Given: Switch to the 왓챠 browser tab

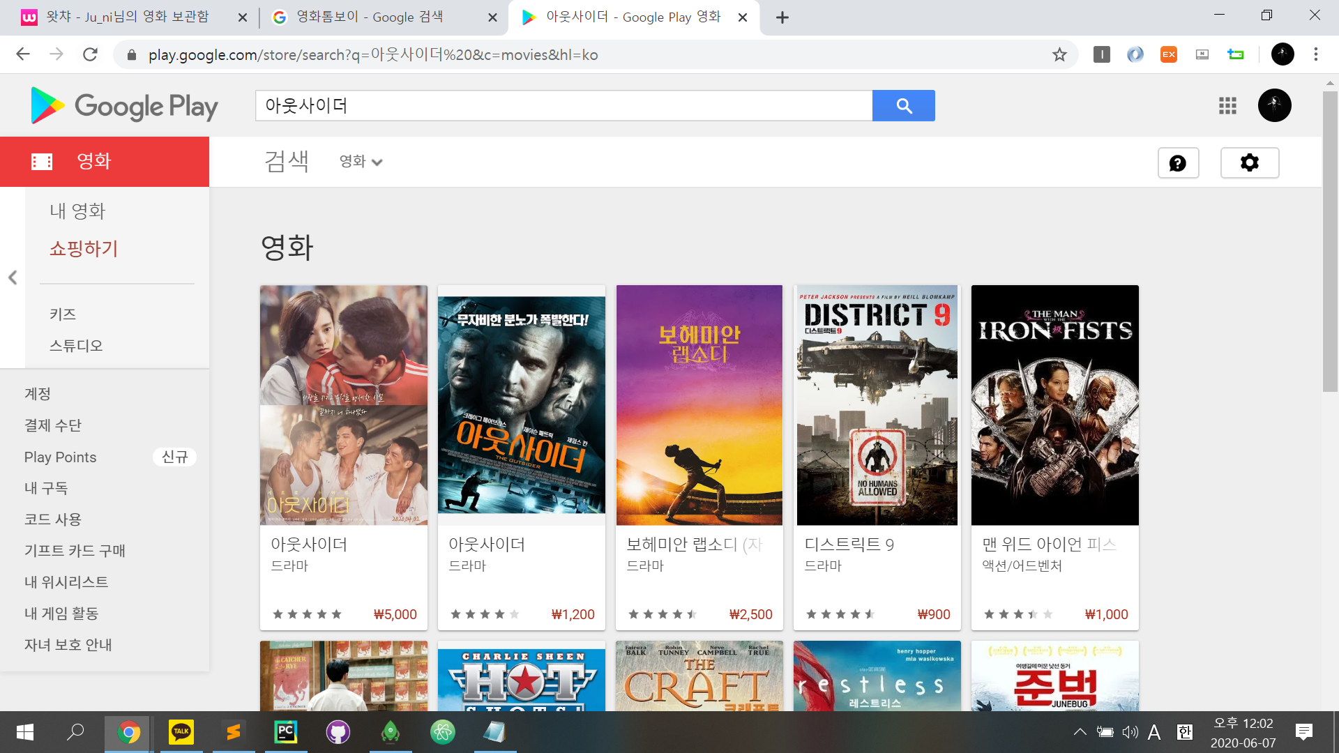Looking at the screenshot, I should pyautogui.click(x=128, y=17).
